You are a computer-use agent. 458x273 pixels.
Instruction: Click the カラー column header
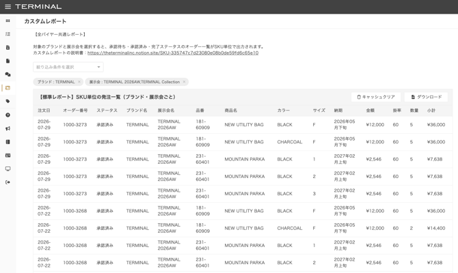pyautogui.click(x=283, y=111)
